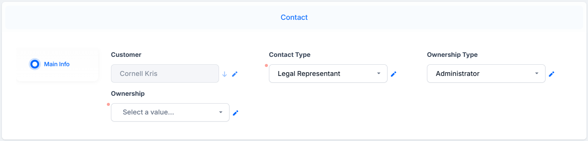The width and height of the screenshot is (588, 141).
Task: Click the edit pencil next to Ownership dropdown
Action: 236,113
